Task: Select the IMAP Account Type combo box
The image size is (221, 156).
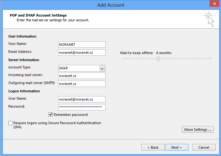Action: pos(79,68)
